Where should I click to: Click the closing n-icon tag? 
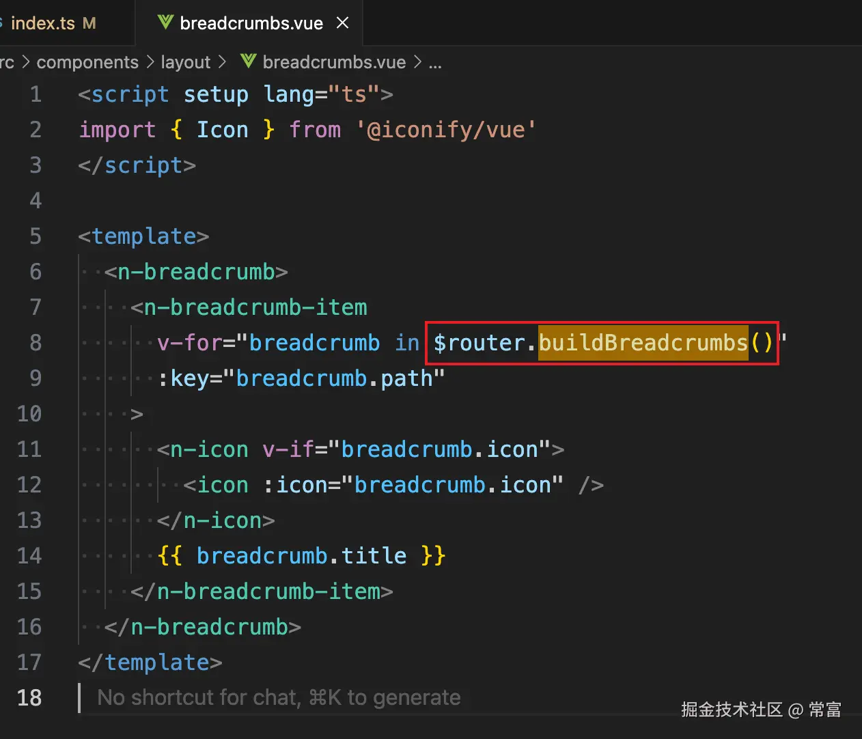tap(216, 520)
